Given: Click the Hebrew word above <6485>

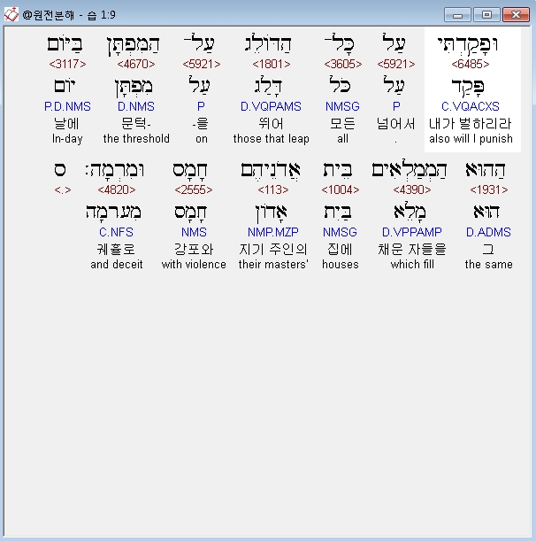Looking at the screenshot, I should [468, 45].
